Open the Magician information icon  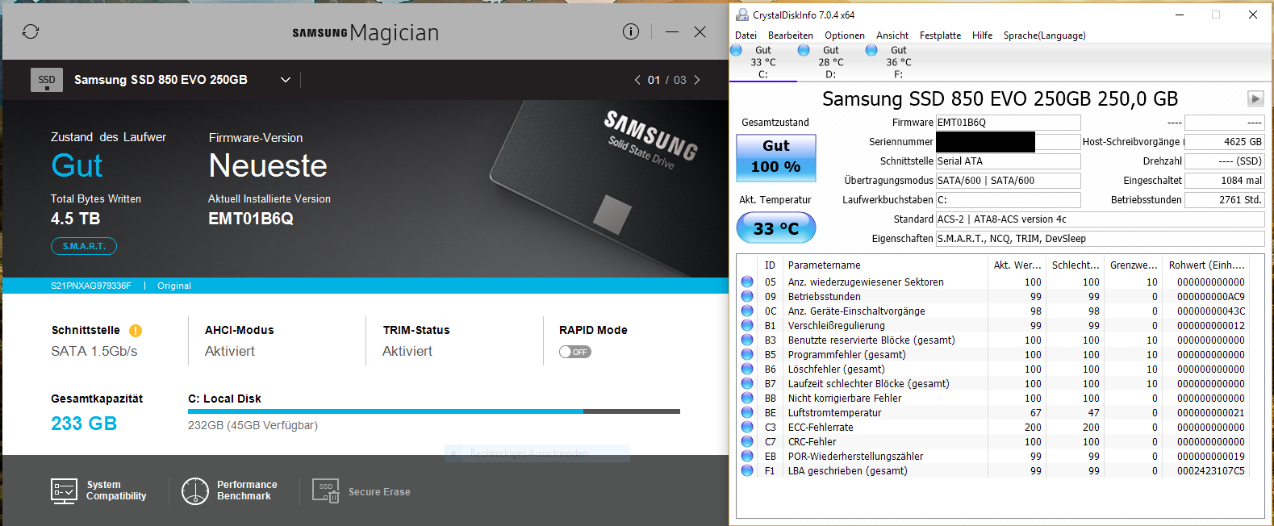631,31
